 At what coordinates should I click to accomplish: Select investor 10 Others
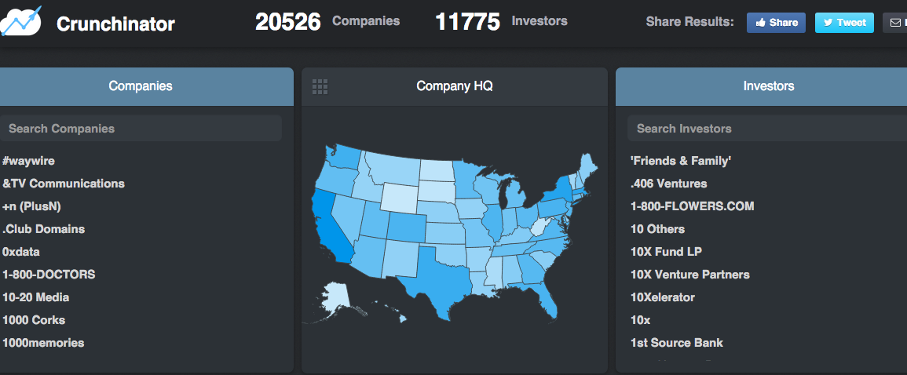[x=658, y=229]
